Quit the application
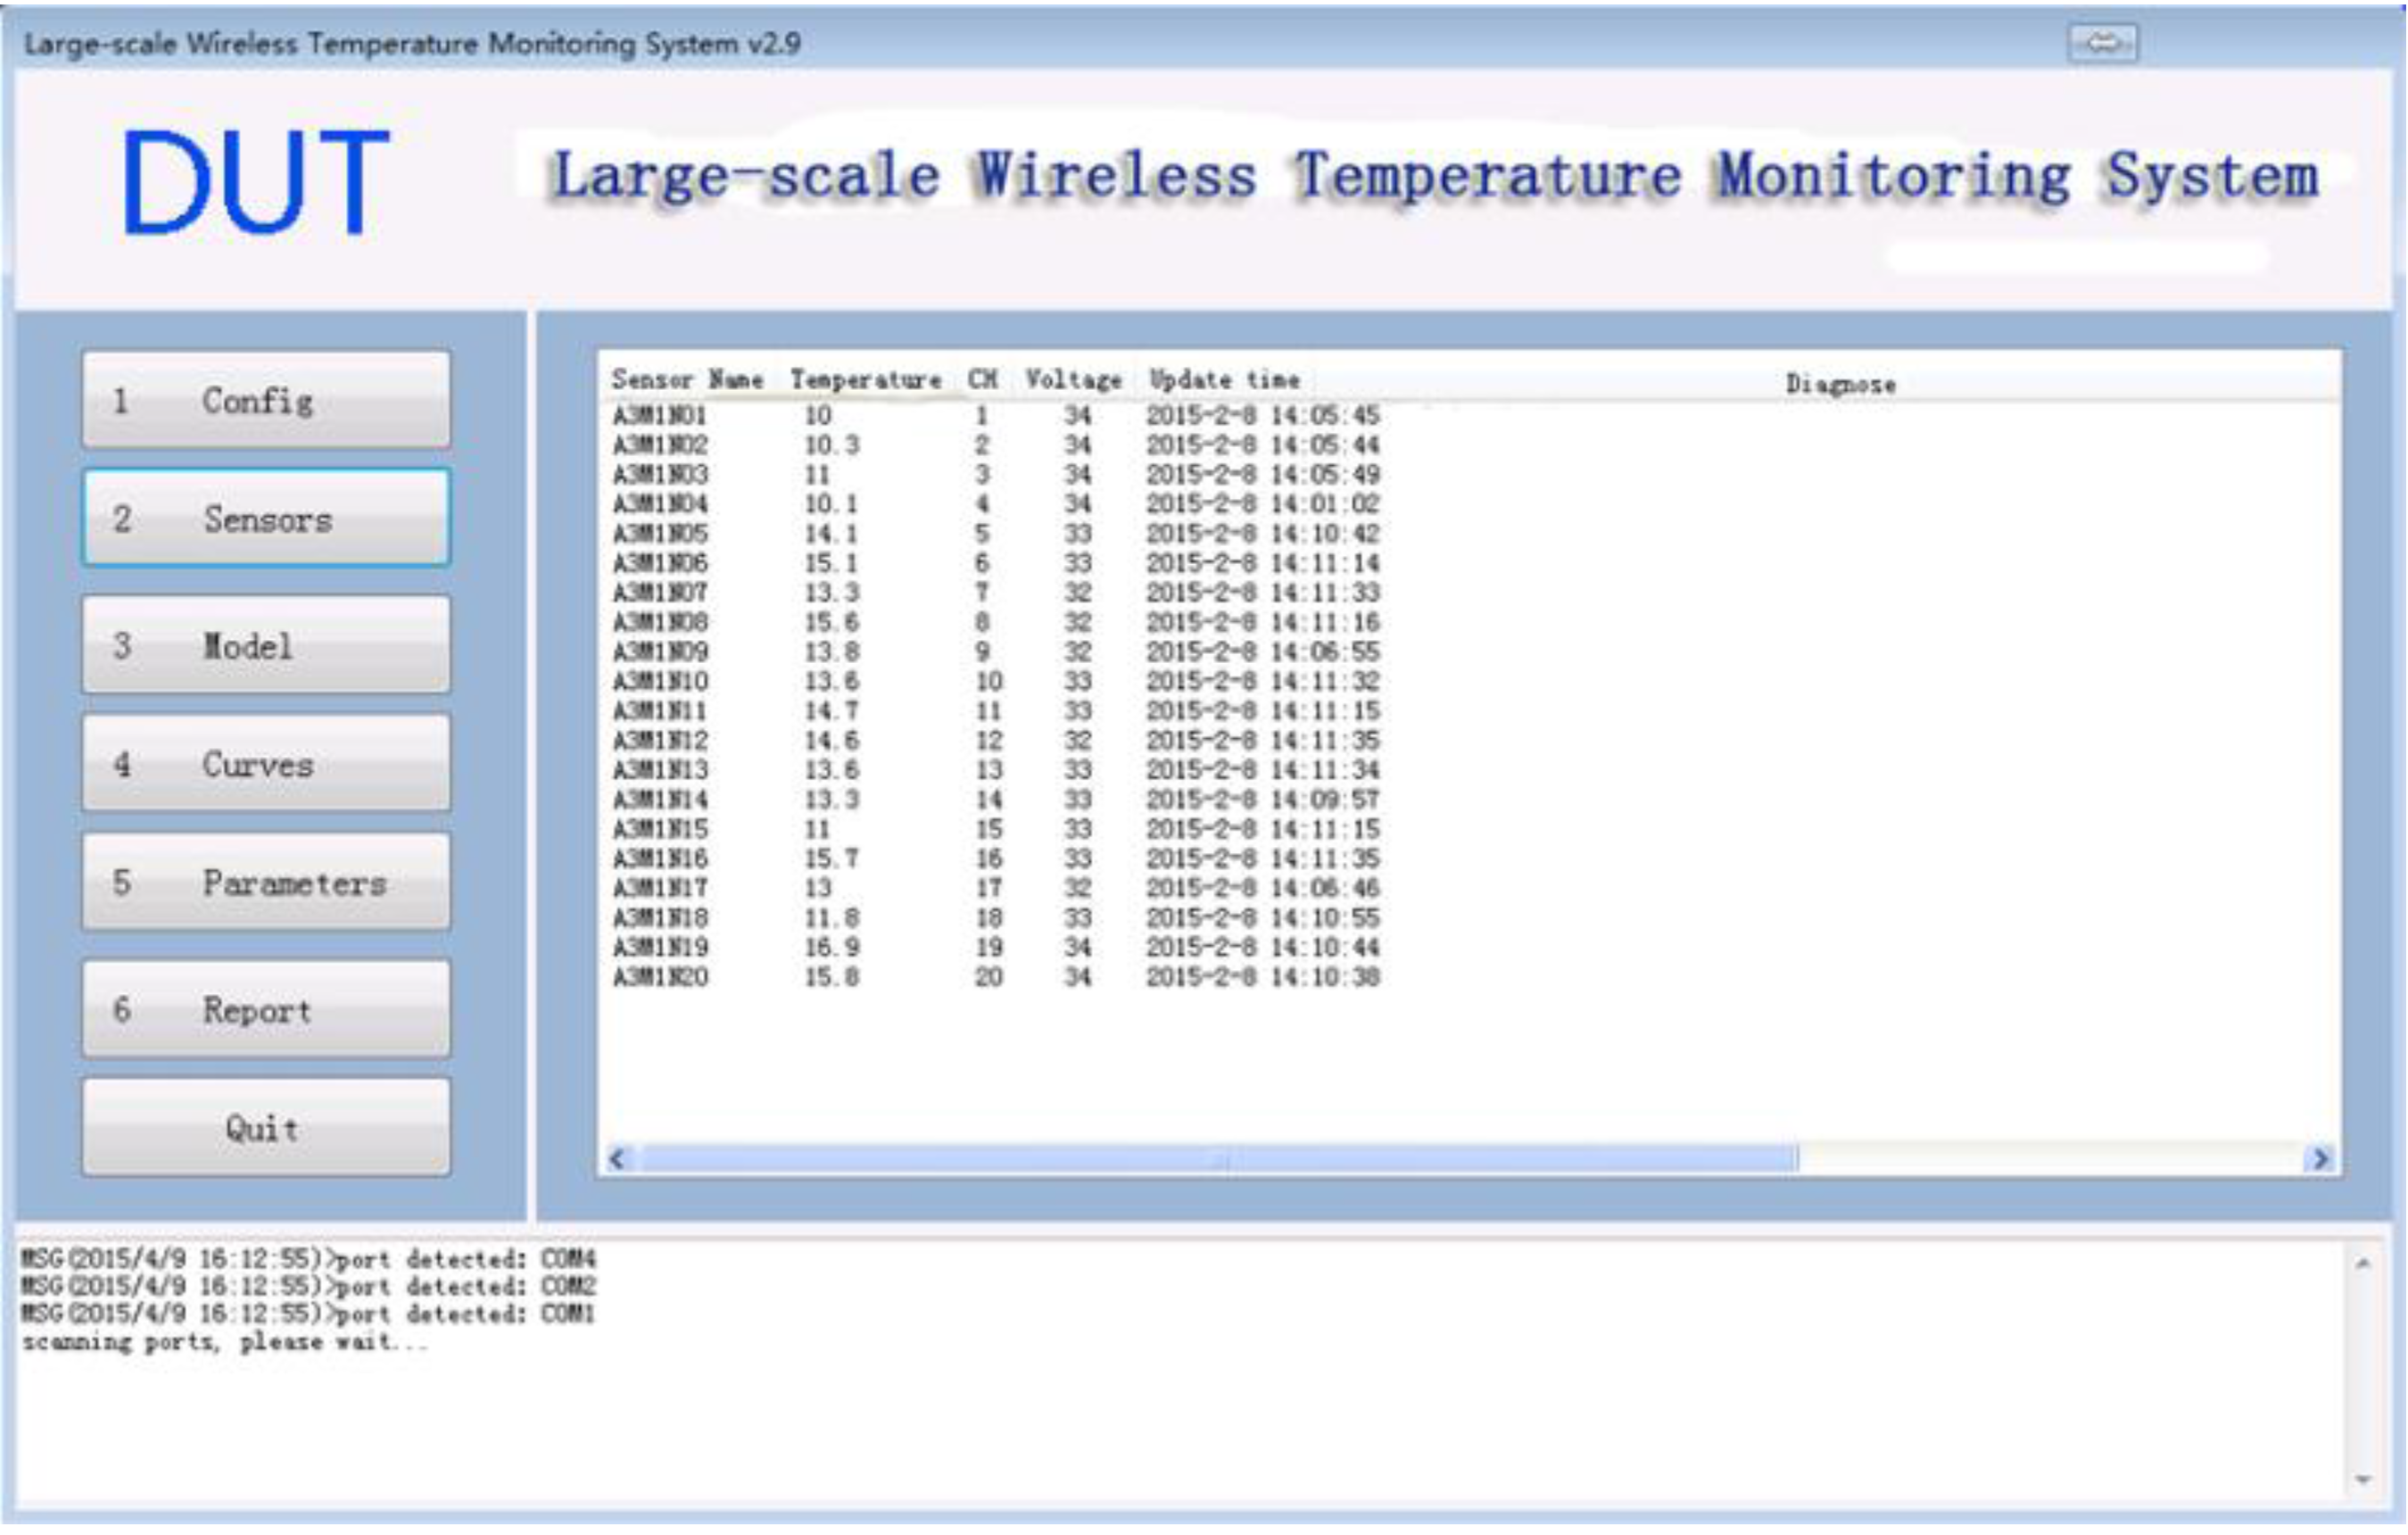Viewport: 2408px width, 1535px height. 265,1129
